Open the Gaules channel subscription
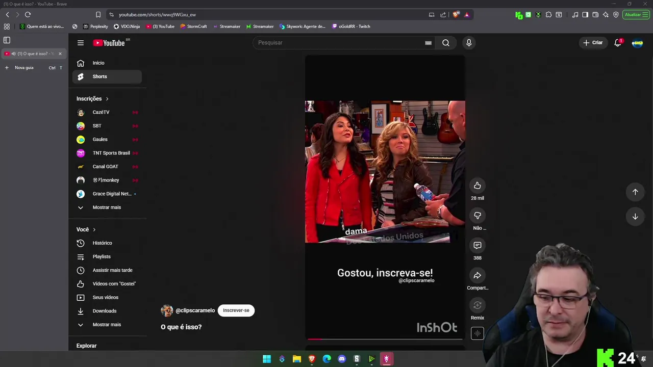The image size is (653, 367). coord(107,139)
